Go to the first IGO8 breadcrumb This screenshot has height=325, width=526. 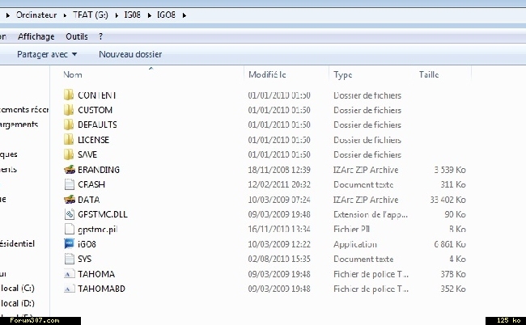133,15
